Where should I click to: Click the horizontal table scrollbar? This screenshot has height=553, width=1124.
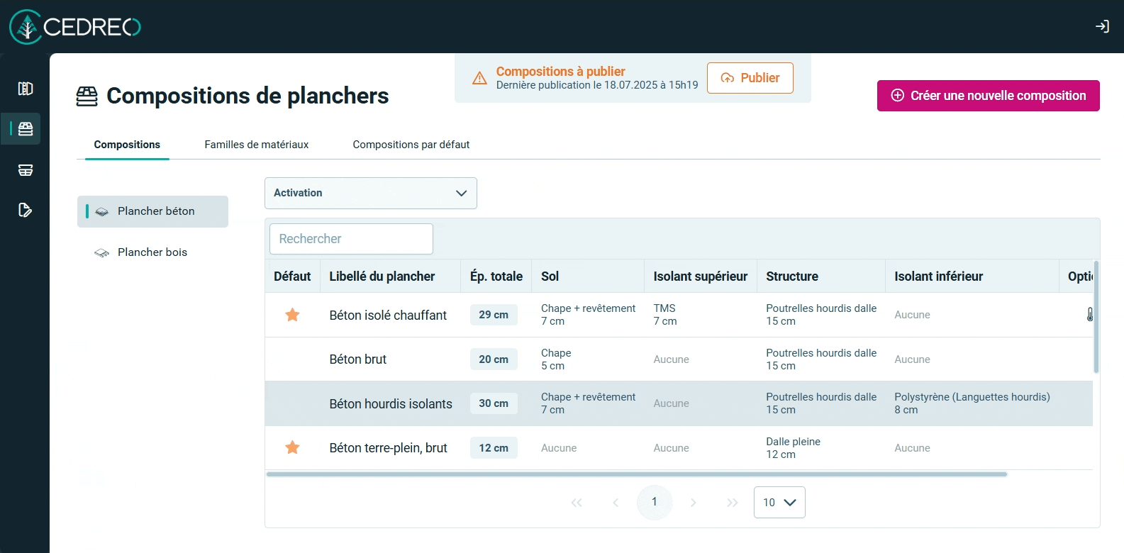(637, 474)
